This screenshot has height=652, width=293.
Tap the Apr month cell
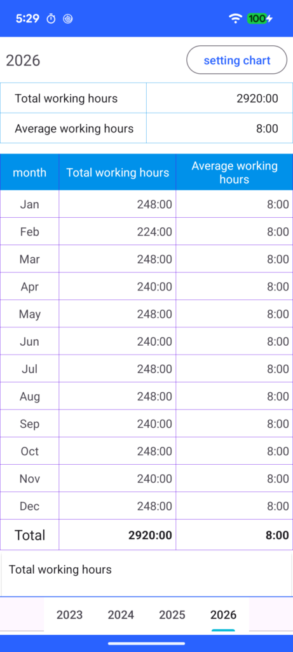tap(29, 287)
